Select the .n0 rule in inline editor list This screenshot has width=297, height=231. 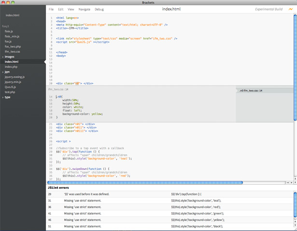pyautogui.click(x=251, y=90)
